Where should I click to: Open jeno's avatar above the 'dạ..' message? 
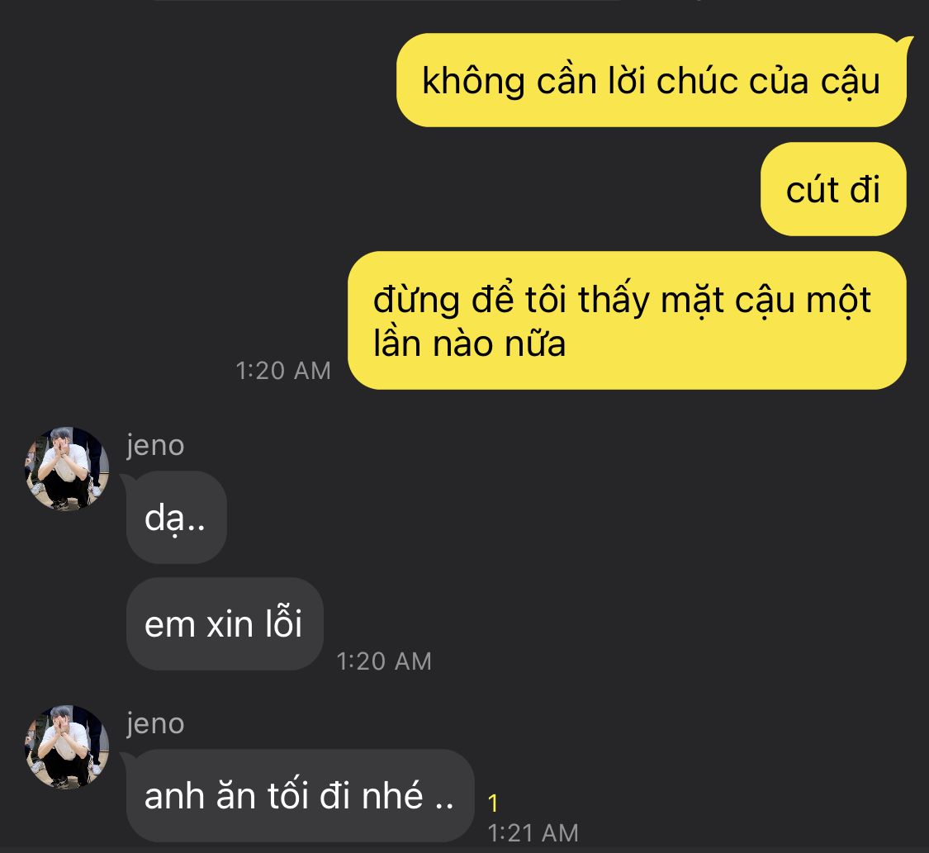pyautogui.click(x=67, y=468)
